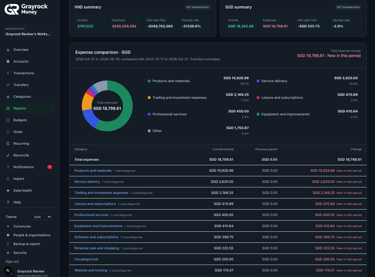375x277 pixels.
Task: Click the Overview home icon
Action: point(8,50)
